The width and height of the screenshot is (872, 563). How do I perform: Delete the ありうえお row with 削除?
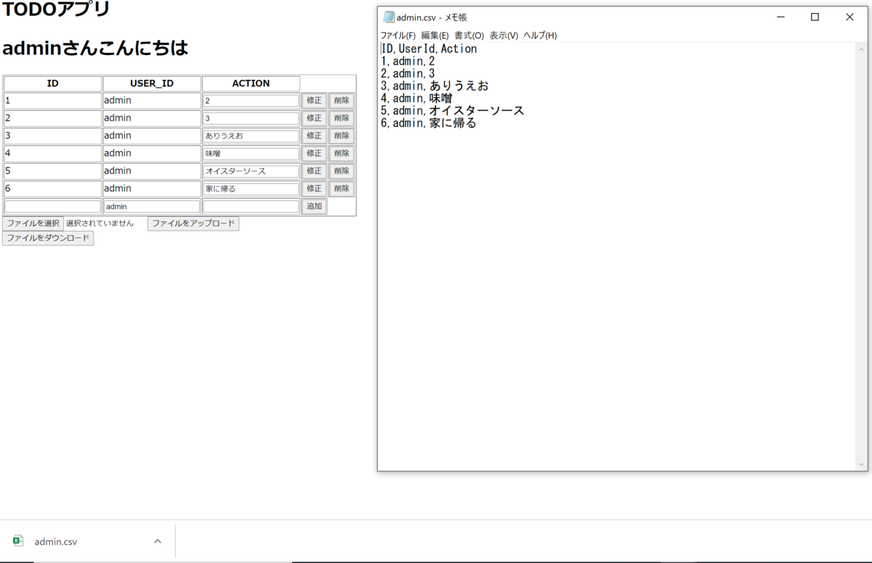tap(342, 136)
